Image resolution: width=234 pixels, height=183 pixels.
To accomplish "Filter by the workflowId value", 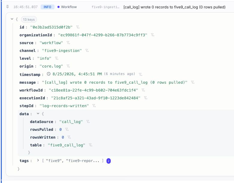I will pos(143,90).
